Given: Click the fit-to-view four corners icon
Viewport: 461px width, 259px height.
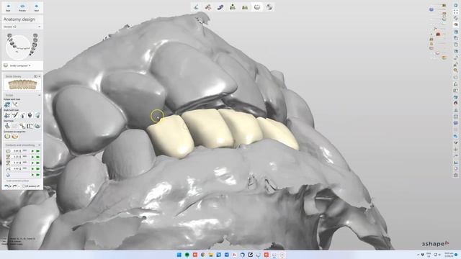Looking at the screenshot, I should click(456, 12).
